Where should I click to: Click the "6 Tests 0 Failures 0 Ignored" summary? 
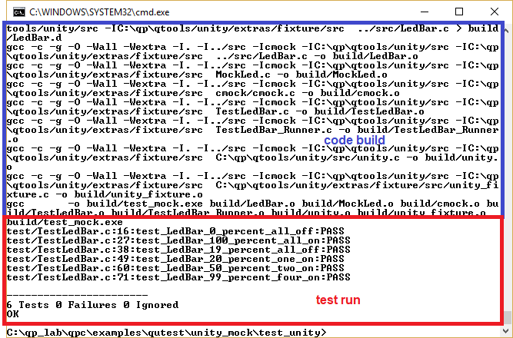coord(92,305)
